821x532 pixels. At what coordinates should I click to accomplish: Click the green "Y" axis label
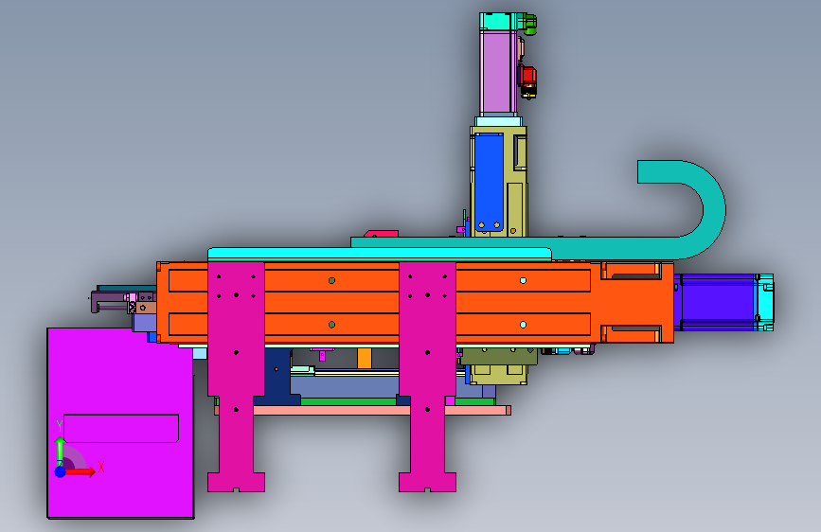pyautogui.click(x=59, y=426)
